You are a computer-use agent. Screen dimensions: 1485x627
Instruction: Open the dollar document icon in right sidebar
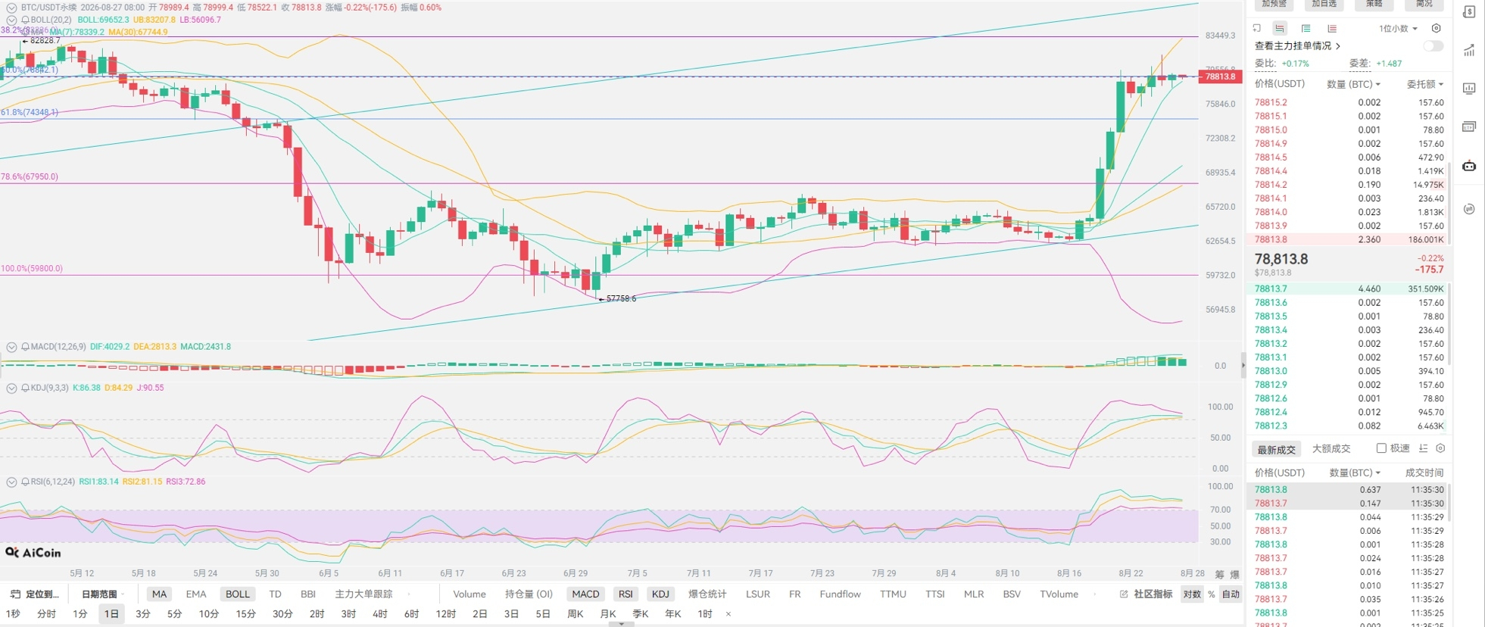pyautogui.click(x=1468, y=11)
